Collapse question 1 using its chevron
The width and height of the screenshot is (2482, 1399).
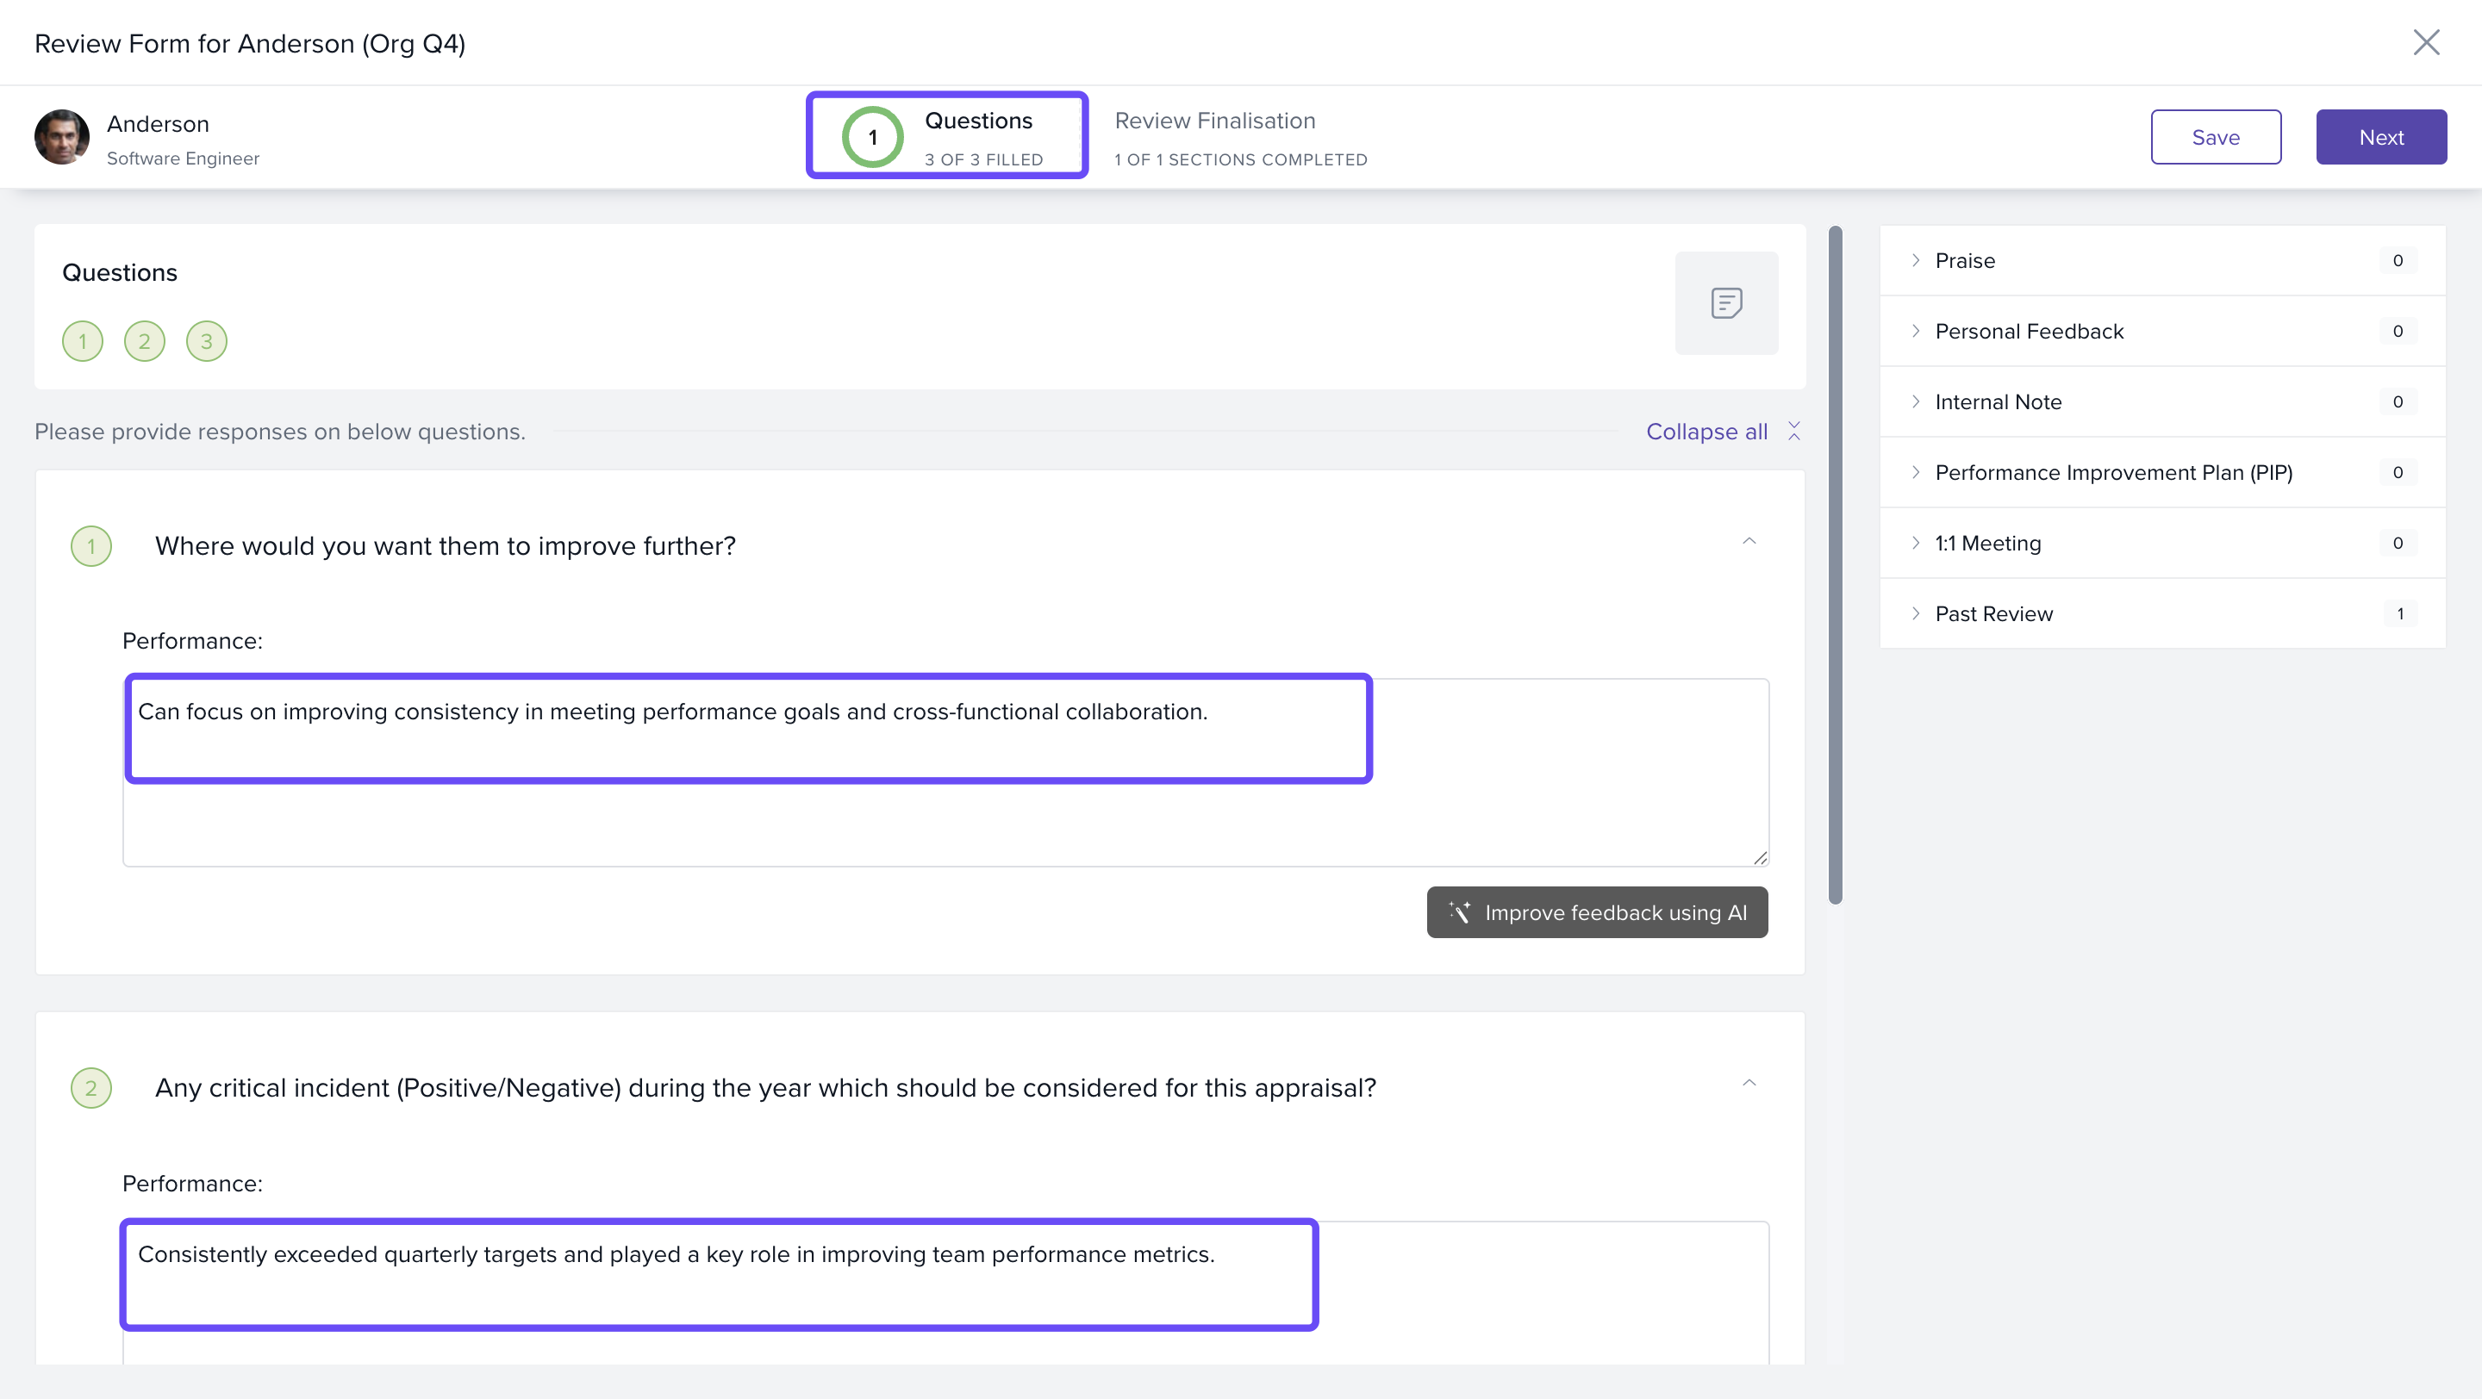(1749, 542)
